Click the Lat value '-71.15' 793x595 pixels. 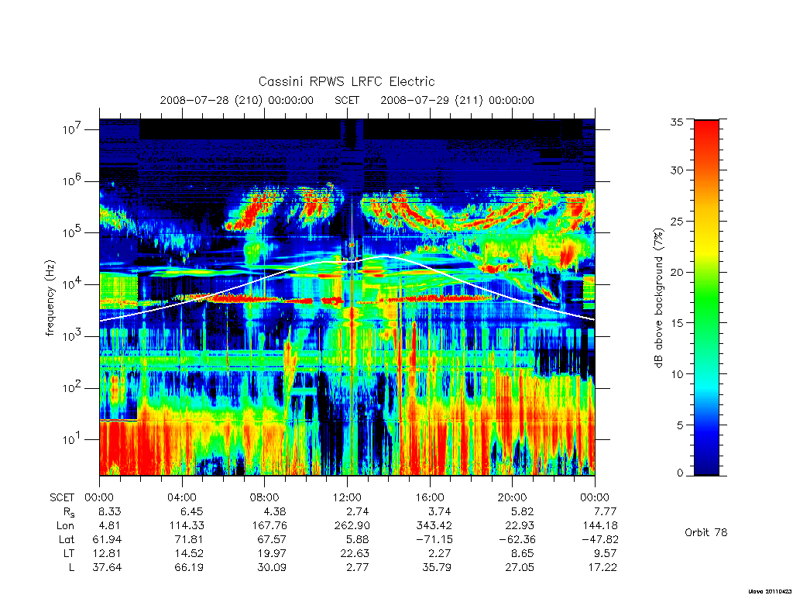[x=434, y=539]
